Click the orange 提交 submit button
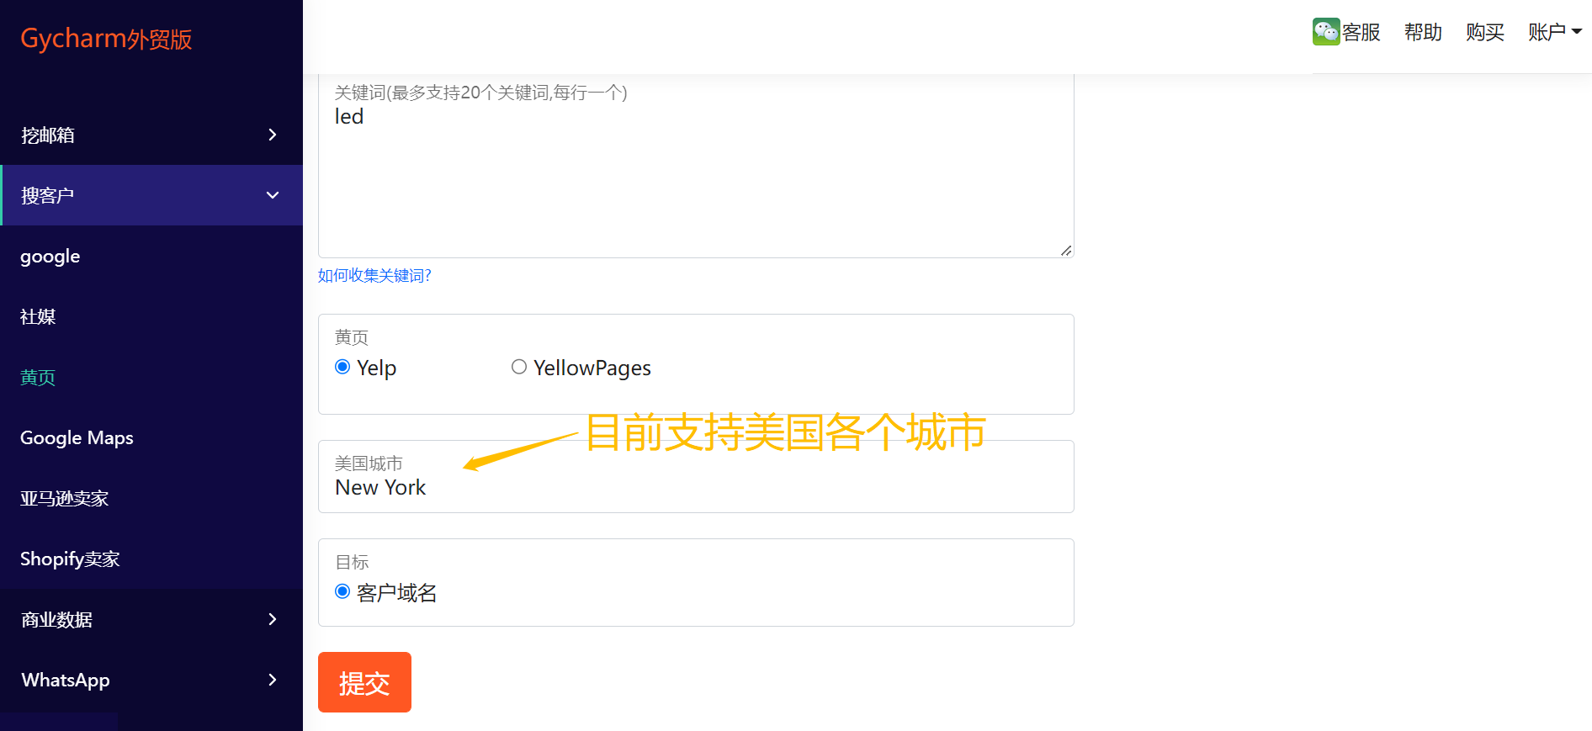1592x731 pixels. coord(364,682)
